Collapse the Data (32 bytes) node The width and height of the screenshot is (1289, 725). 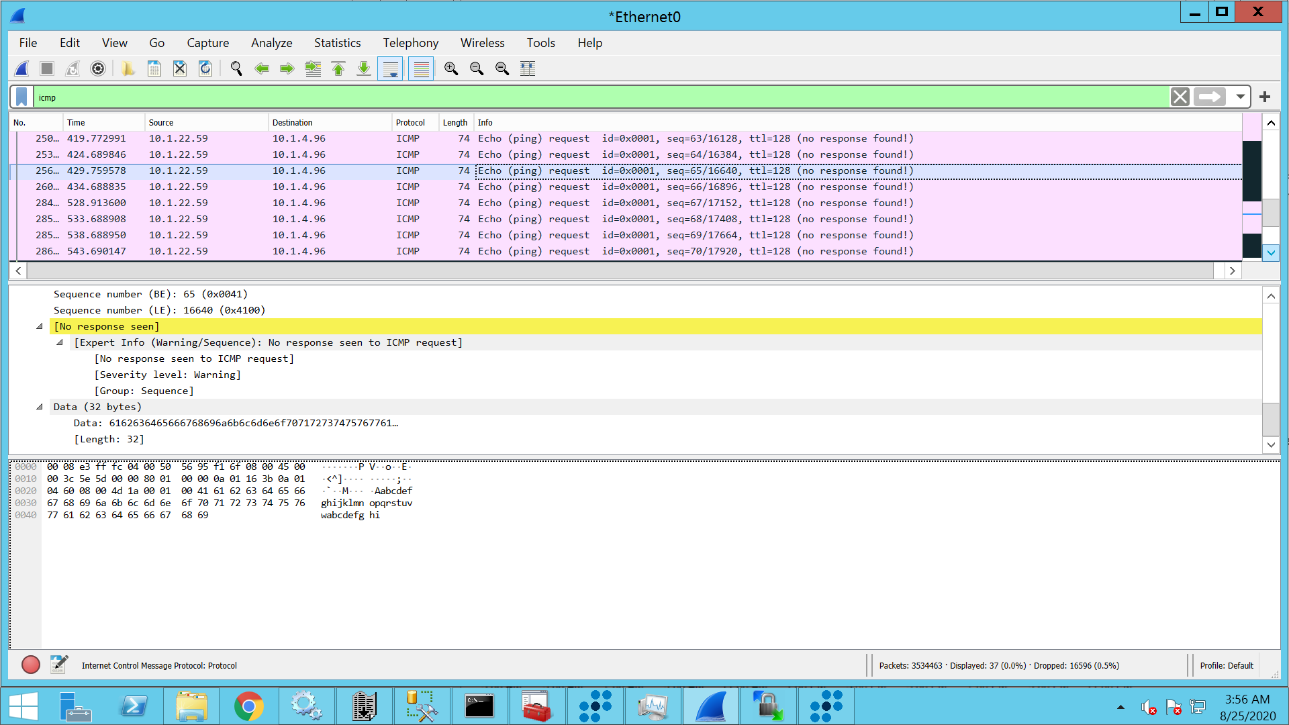(40, 407)
